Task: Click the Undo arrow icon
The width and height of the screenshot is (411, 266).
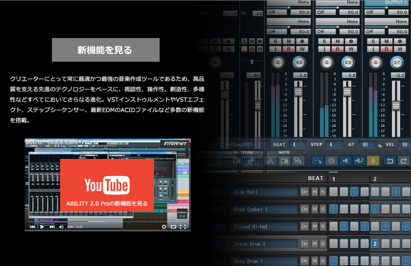Action: pos(389,161)
